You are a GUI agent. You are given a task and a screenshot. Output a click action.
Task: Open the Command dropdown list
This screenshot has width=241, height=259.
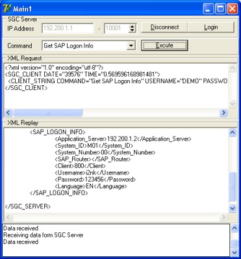pos(131,46)
